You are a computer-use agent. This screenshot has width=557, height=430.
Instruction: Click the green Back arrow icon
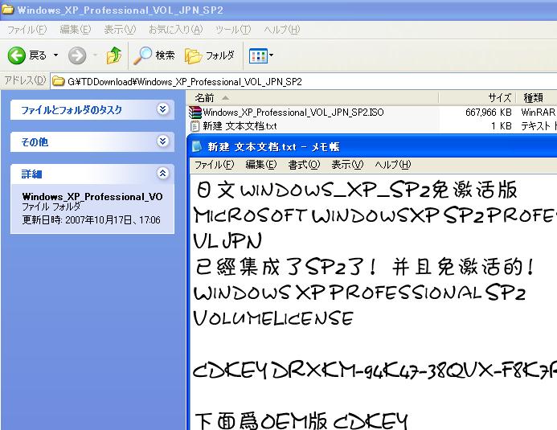[x=17, y=55]
